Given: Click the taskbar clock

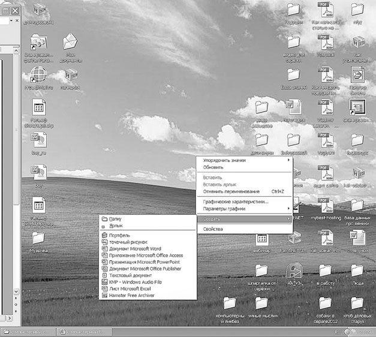Looking at the screenshot, I should [x=365, y=332].
